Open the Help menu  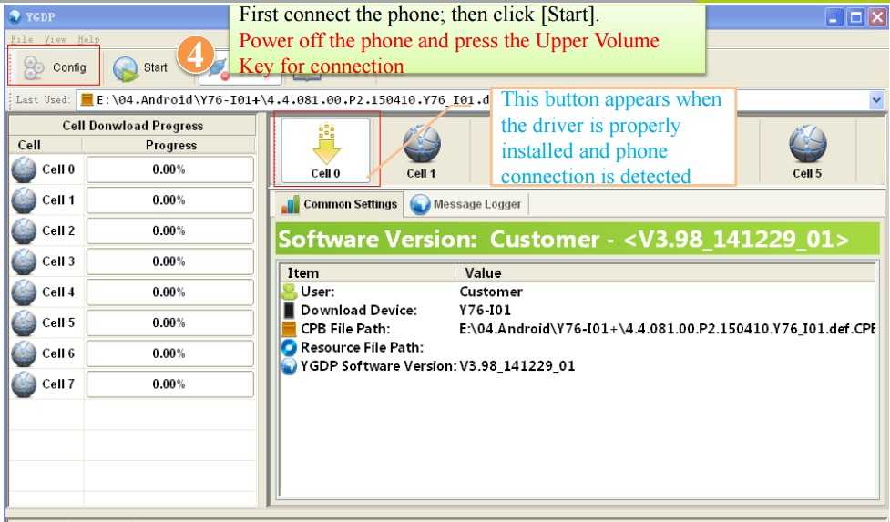(88, 39)
